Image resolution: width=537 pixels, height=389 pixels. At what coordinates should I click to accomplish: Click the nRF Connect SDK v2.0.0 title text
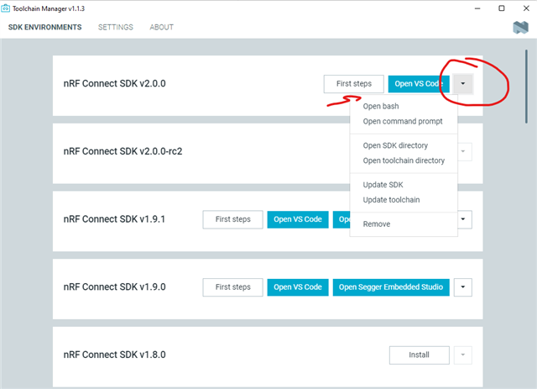(x=114, y=84)
